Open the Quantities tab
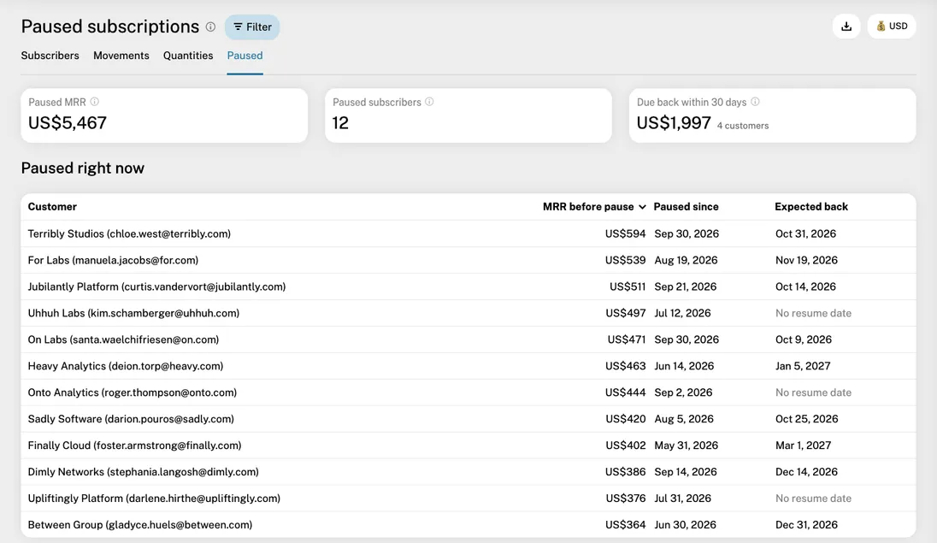Screen dimensions: 937x543 188,56
